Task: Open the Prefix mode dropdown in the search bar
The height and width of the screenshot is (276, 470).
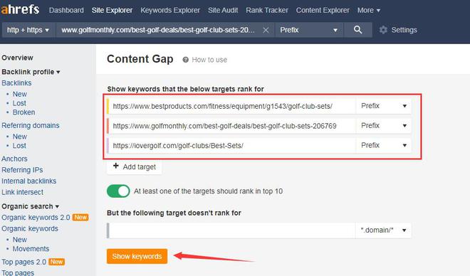Action: (x=309, y=30)
